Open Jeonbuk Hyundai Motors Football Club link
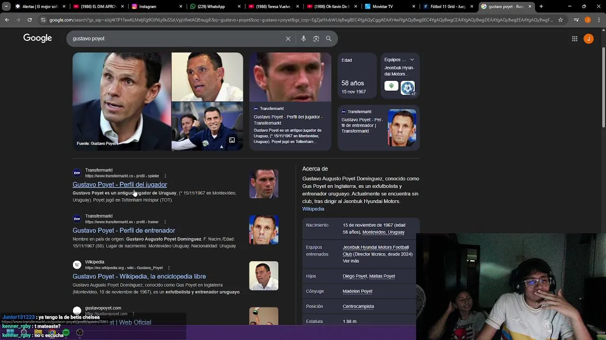 (x=375, y=251)
